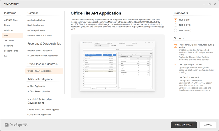Choose the .NET 9 (STS) radio button
Viewport: 219px width, 131px height.
(x=175, y=25)
